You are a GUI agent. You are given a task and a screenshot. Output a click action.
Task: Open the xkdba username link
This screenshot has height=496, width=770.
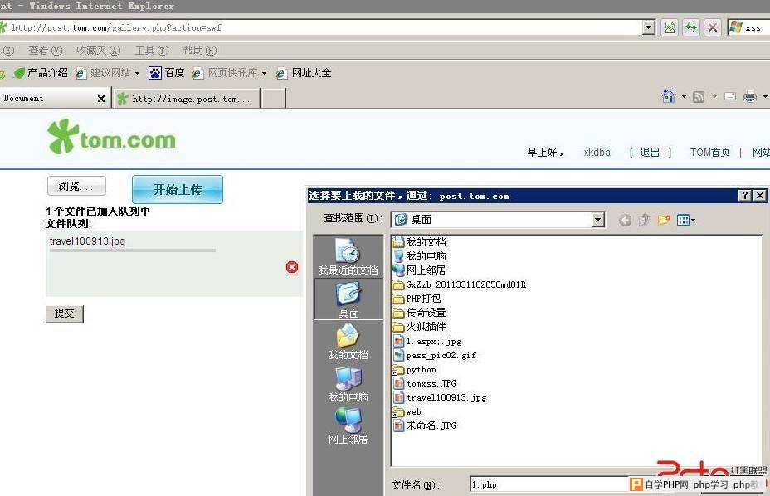coord(597,153)
